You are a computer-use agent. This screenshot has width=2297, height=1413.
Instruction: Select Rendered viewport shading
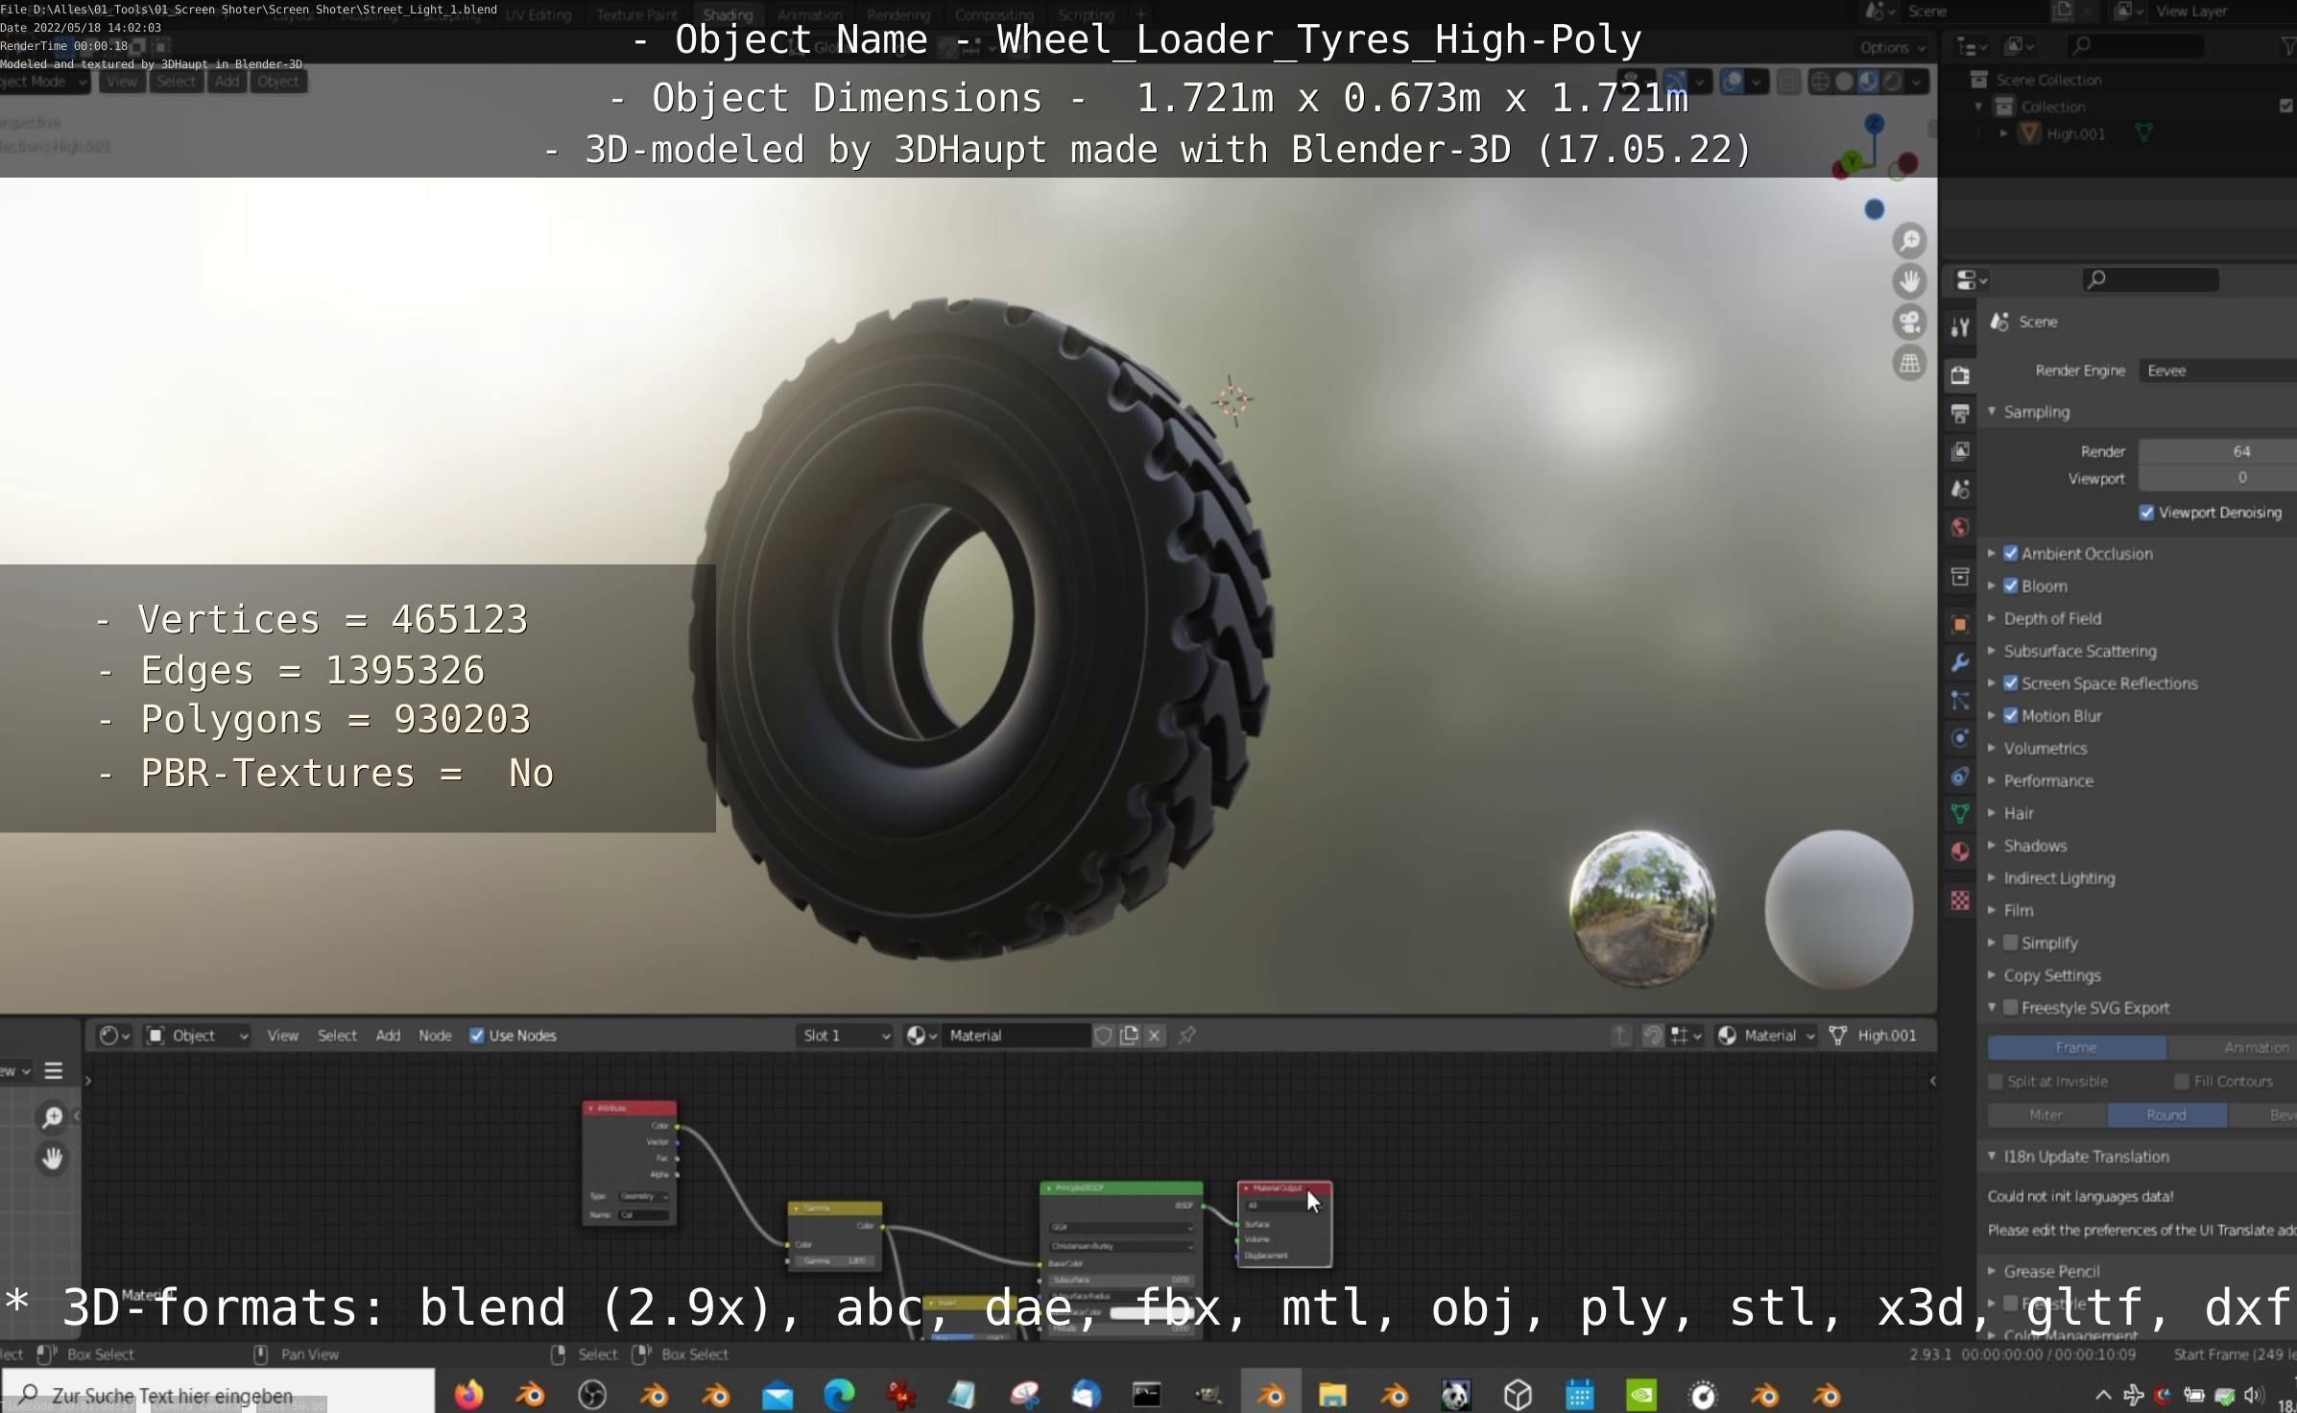pyautogui.click(x=1892, y=82)
